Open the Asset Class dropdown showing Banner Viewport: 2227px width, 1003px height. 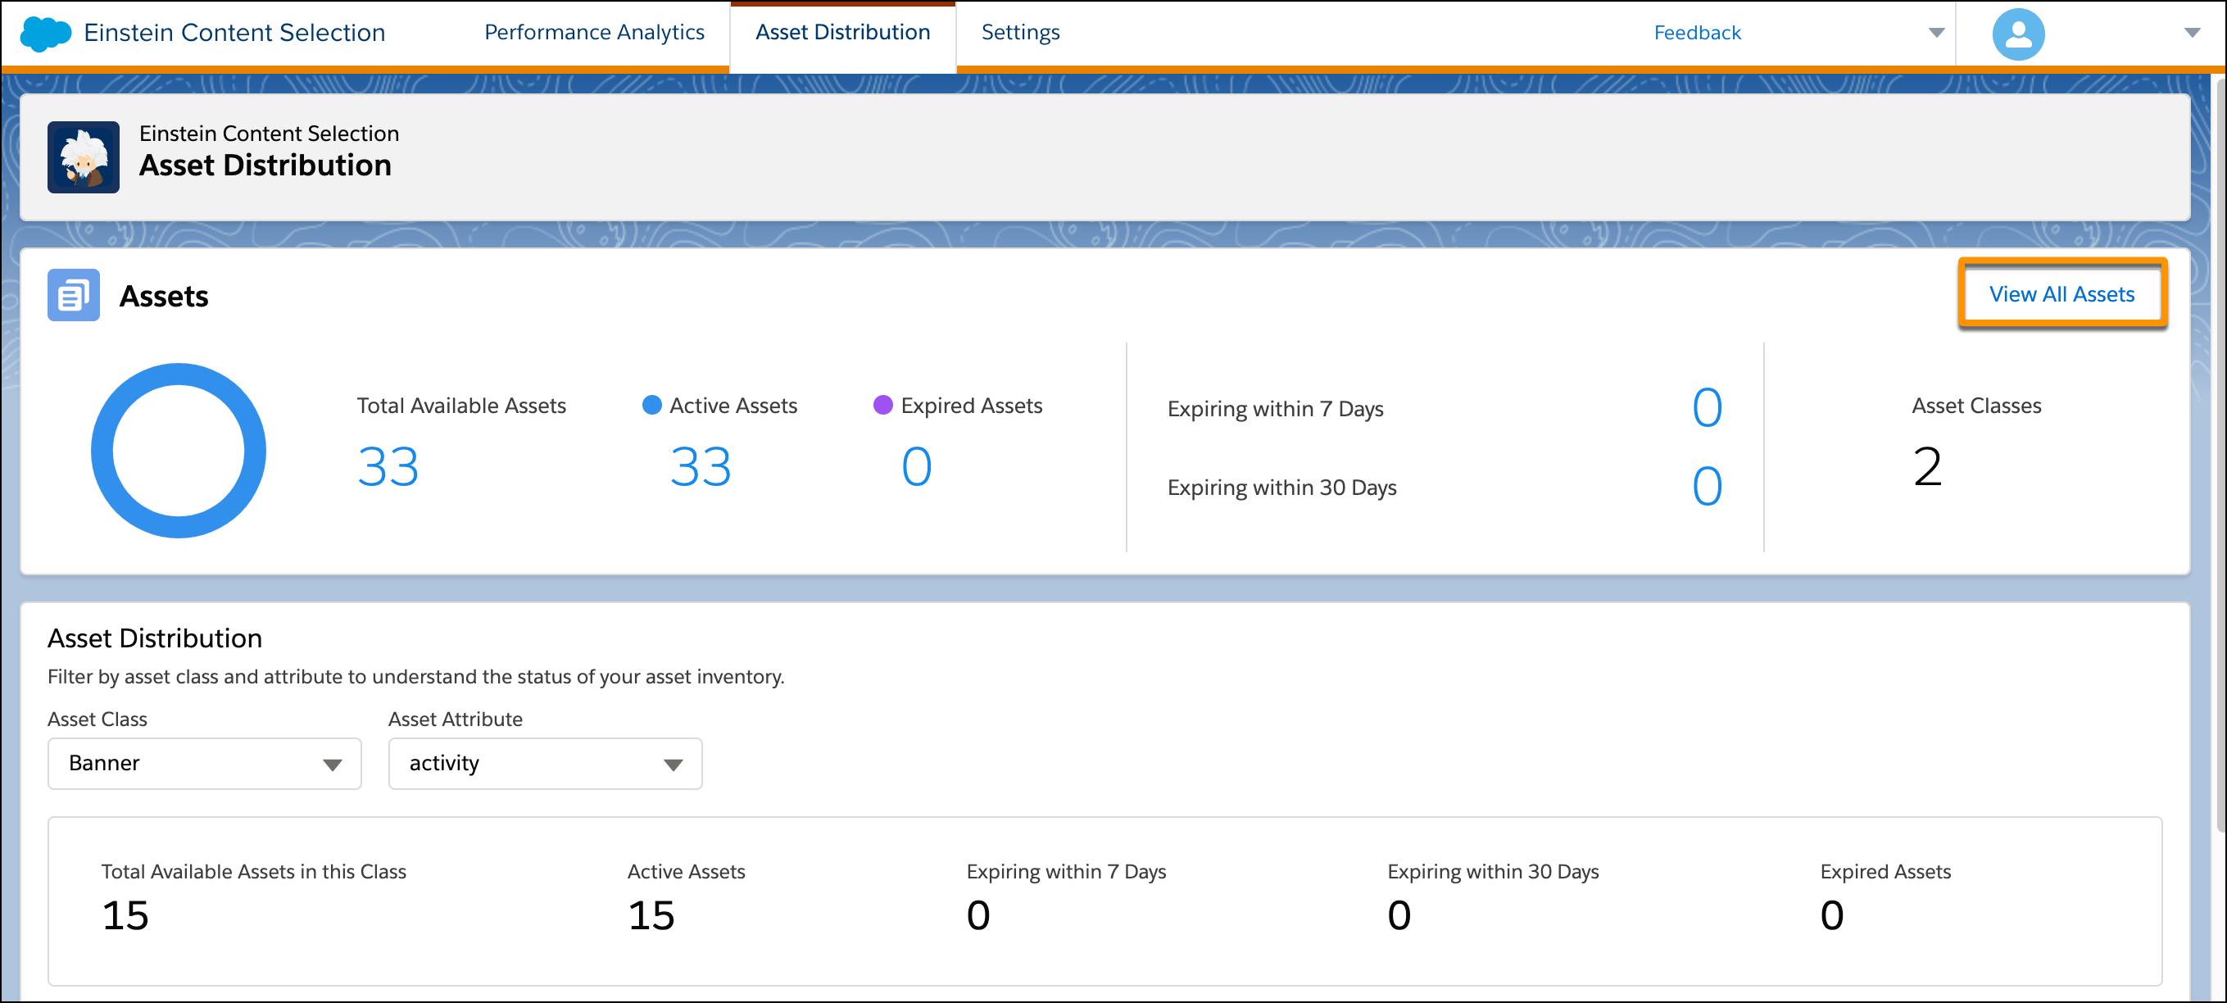click(203, 764)
